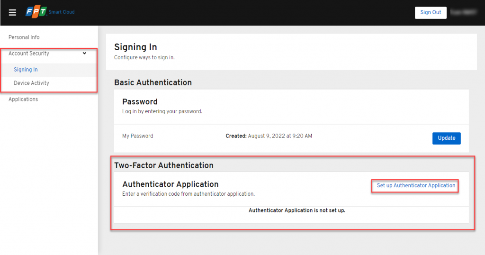The height and width of the screenshot is (255, 485).
Task: Click the Basic Authentication section heading
Action: (x=153, y=82)
